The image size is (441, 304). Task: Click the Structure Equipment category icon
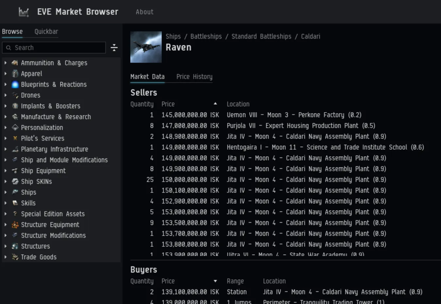point(15,225)
